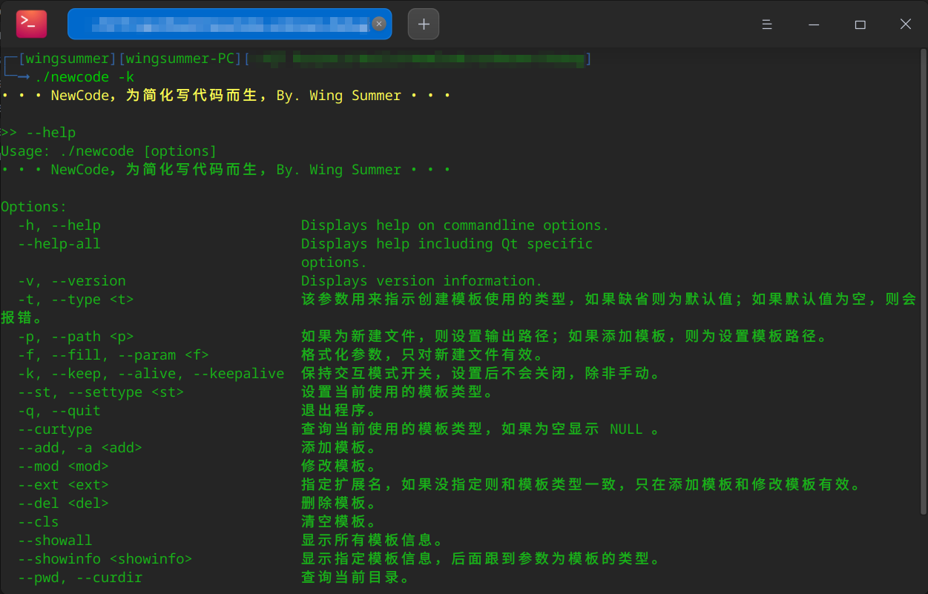Click the '-h, --help' option

(x=59, y=225)
